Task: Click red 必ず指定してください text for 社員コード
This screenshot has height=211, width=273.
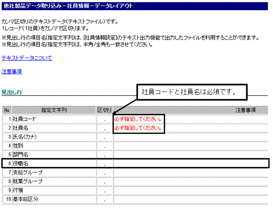Action: 138,119
